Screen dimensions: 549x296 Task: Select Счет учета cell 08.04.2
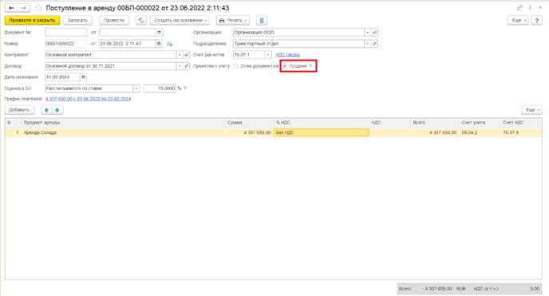pos(480,132)
